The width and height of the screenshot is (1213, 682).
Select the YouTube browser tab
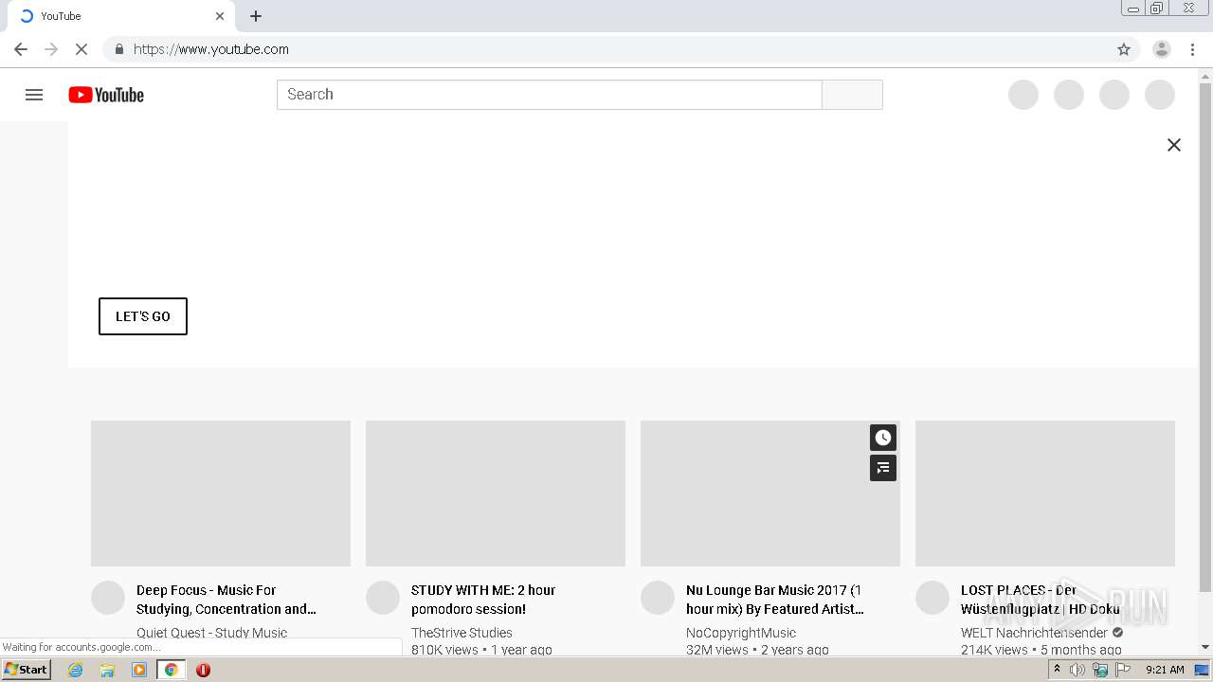pyautogui.click(x=120, y=16)
